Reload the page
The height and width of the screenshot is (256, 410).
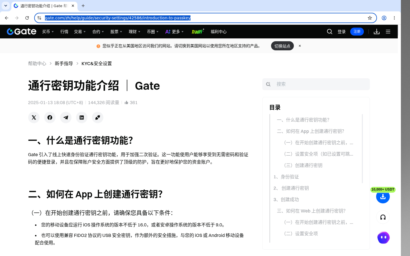[x=27, y=18]
